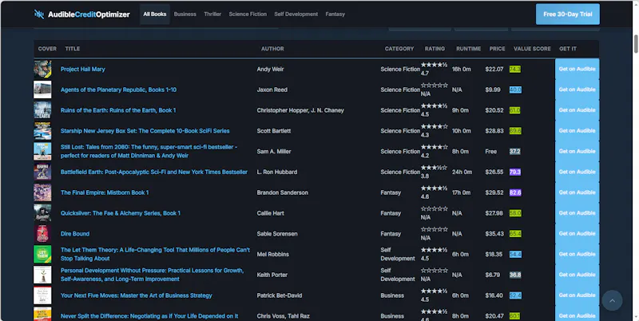Open Agents of the Planetary Republic link
The height and width of the screenshot is (321, 639).
point(118,89)
